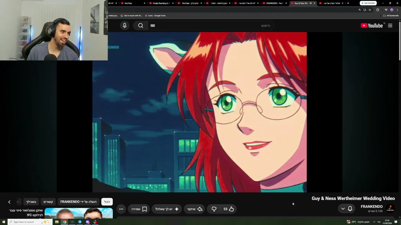Switch to the 'FRANKENDO - YouTube' browser tab

(274, 3)
